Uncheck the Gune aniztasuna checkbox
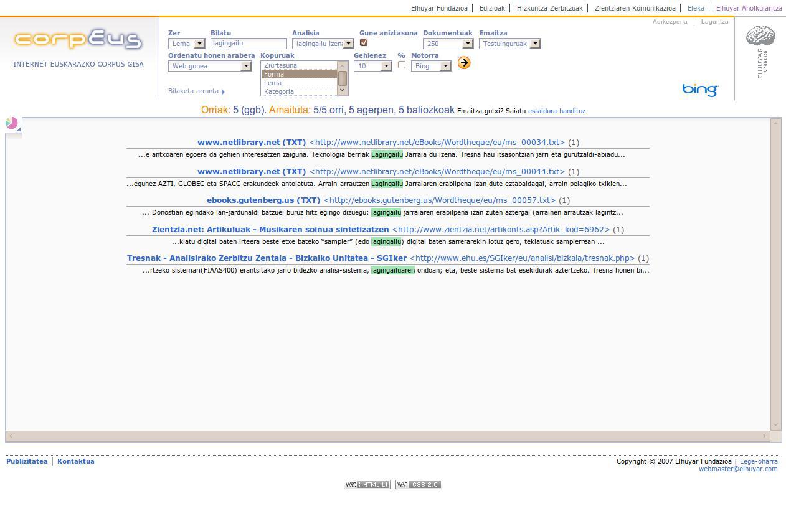This screenshot has height=506, width=786. click(364, 42)
